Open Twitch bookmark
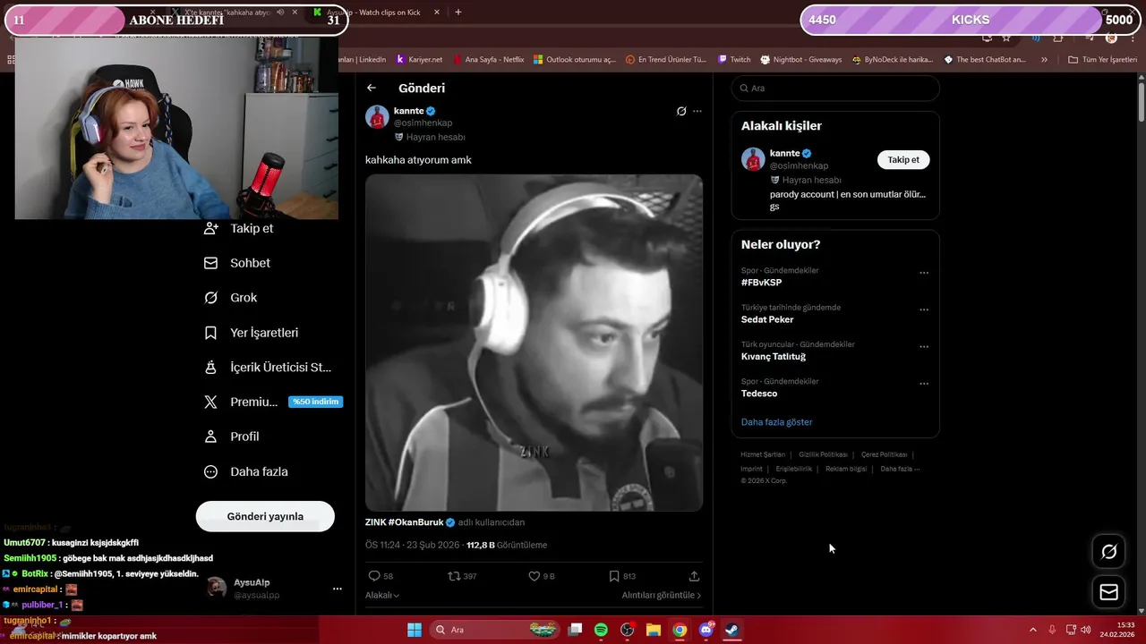 pyautogui.click(x=734, y=60)
